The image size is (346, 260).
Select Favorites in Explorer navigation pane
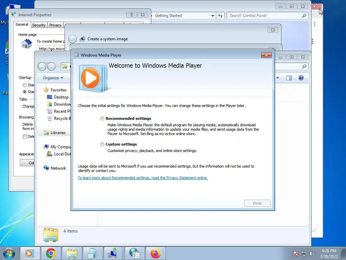58,90
